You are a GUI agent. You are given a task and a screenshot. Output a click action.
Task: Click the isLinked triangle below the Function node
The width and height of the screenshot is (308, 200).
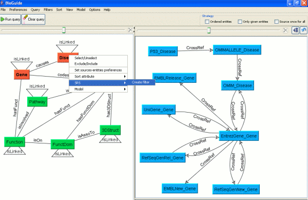[14, 151]
